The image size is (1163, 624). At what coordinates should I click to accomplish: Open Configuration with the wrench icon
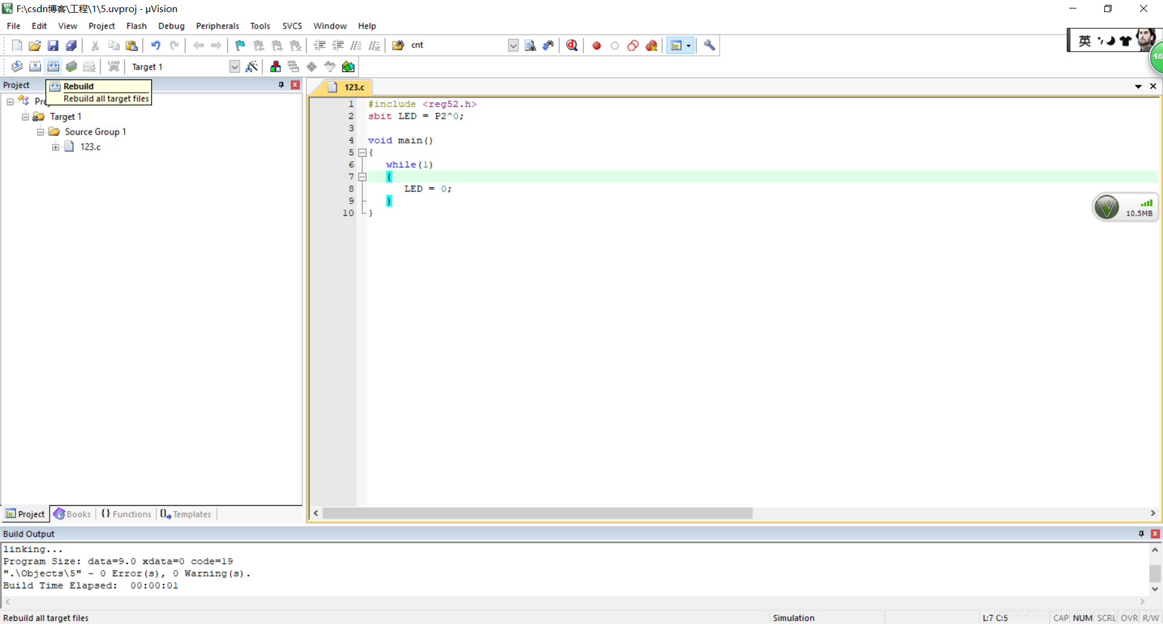pos(709,45)
